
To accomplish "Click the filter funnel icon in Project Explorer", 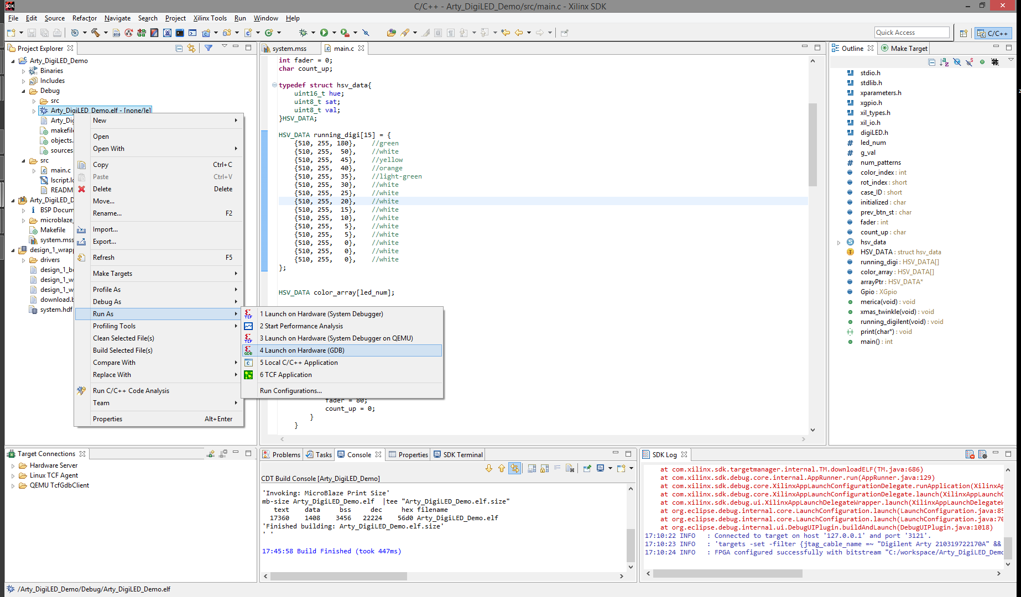I will 209,48.
